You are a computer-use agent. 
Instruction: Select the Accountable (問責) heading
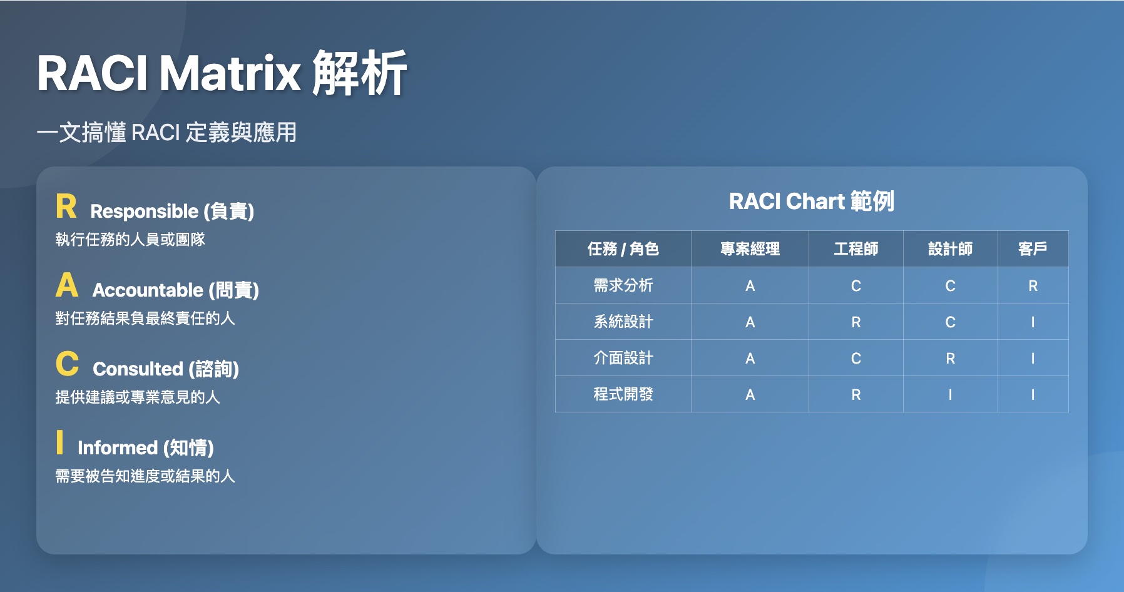(177, 290)
